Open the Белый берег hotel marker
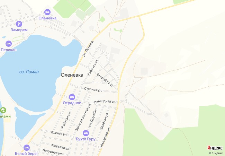 coord(27,148)
